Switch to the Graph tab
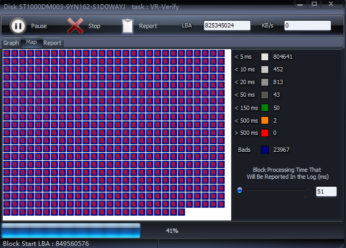Viewport: 346px width, 248px height. (x=11, y=43)
